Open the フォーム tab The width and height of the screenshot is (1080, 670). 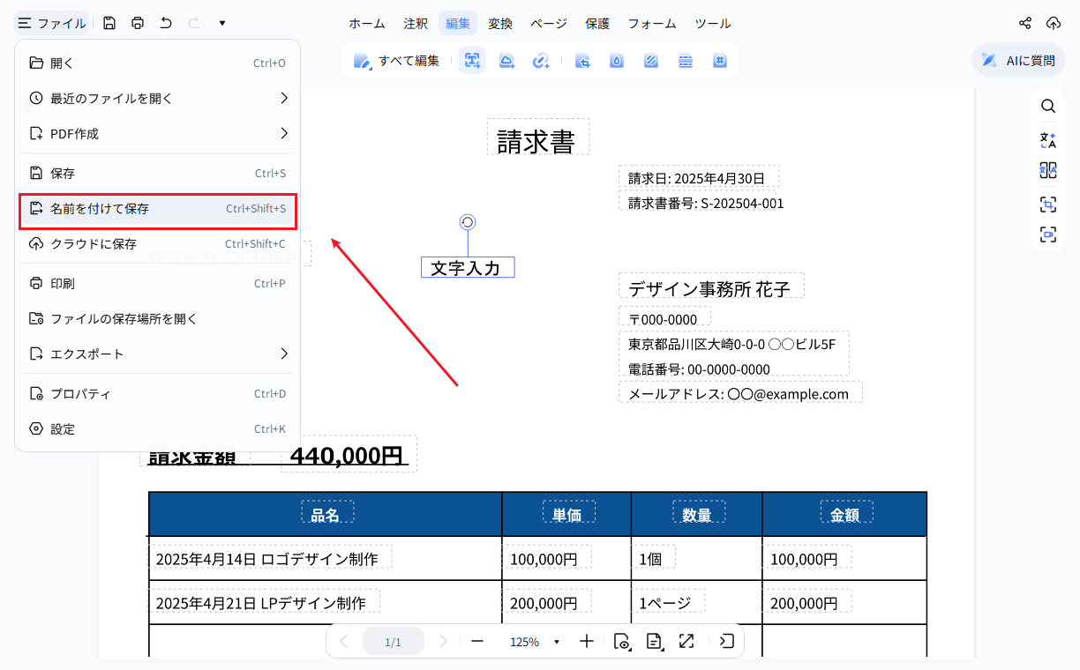[652, 24]
